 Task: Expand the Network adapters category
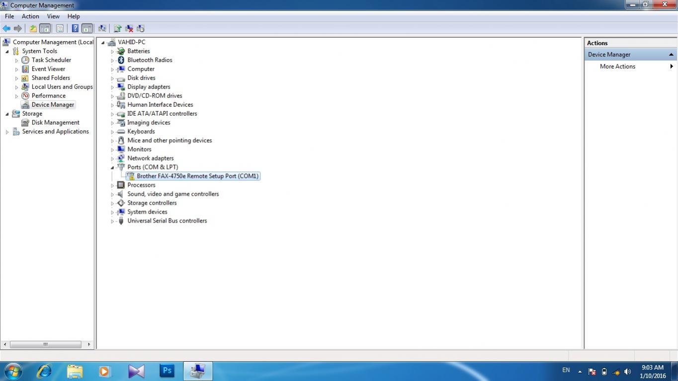(112, 159)
